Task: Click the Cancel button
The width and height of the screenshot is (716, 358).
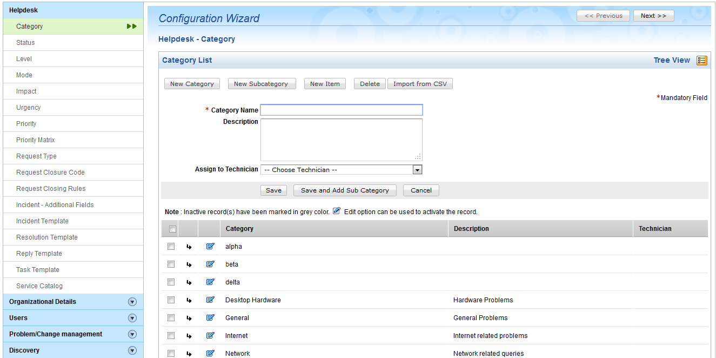Action: coord(421,190)
